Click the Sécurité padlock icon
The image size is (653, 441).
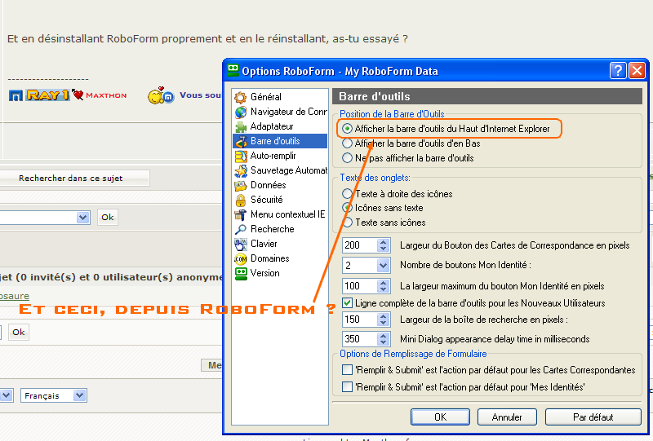click(240, 200)
